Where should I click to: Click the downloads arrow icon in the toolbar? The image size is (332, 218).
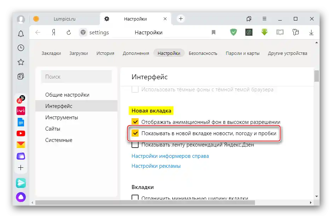click(x=311, y=32)
